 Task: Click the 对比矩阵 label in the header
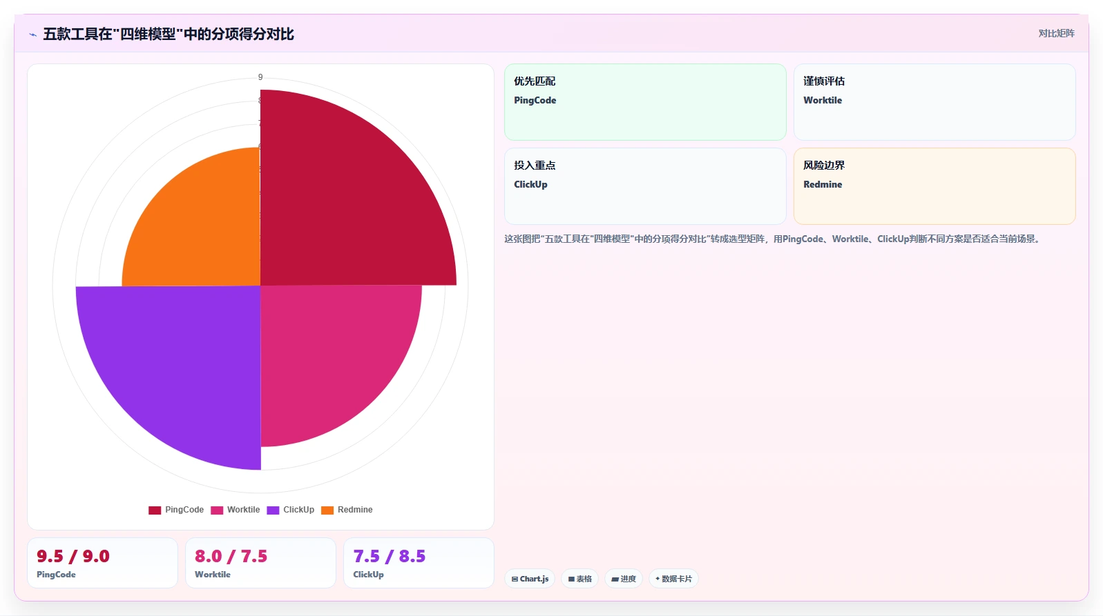[x=1056, y=33]
